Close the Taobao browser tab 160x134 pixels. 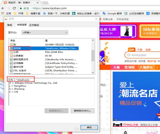click(x=38, y=3)
